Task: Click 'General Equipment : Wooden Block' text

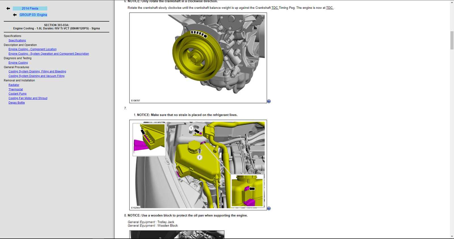Action: point(153,226)
